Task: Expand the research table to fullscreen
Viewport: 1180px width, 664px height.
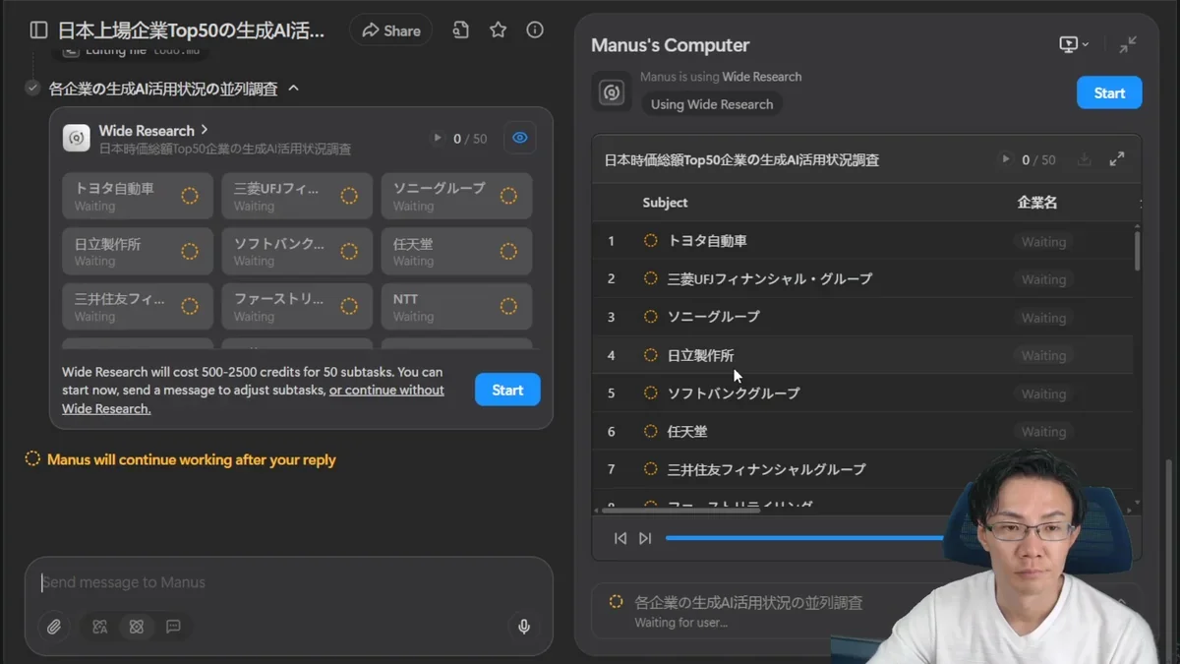Action: click(x=1117, y=159)
